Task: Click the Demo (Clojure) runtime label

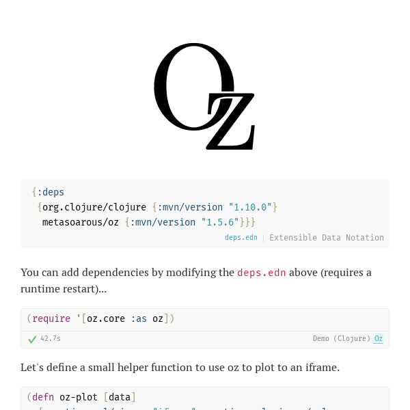Action: (342, 339)
